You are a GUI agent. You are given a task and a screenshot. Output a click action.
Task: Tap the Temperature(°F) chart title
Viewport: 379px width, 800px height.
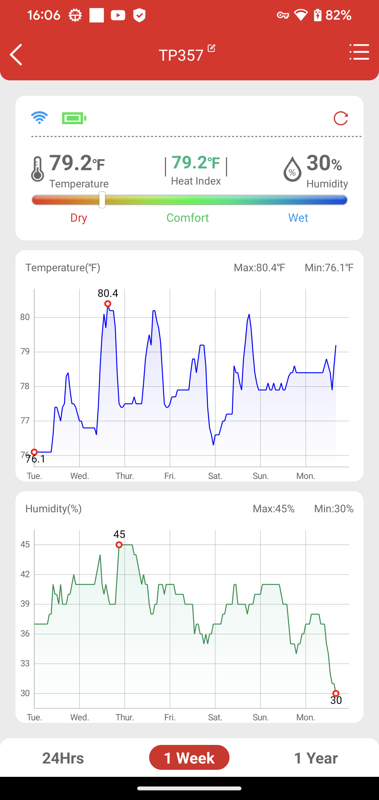coord(63,268)
